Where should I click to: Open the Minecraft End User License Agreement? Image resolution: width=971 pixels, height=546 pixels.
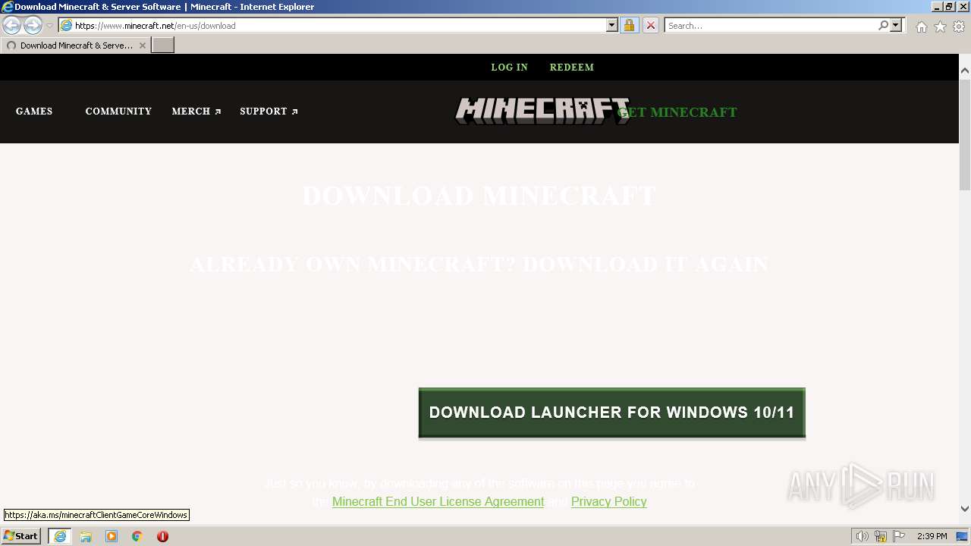point(438,502)
